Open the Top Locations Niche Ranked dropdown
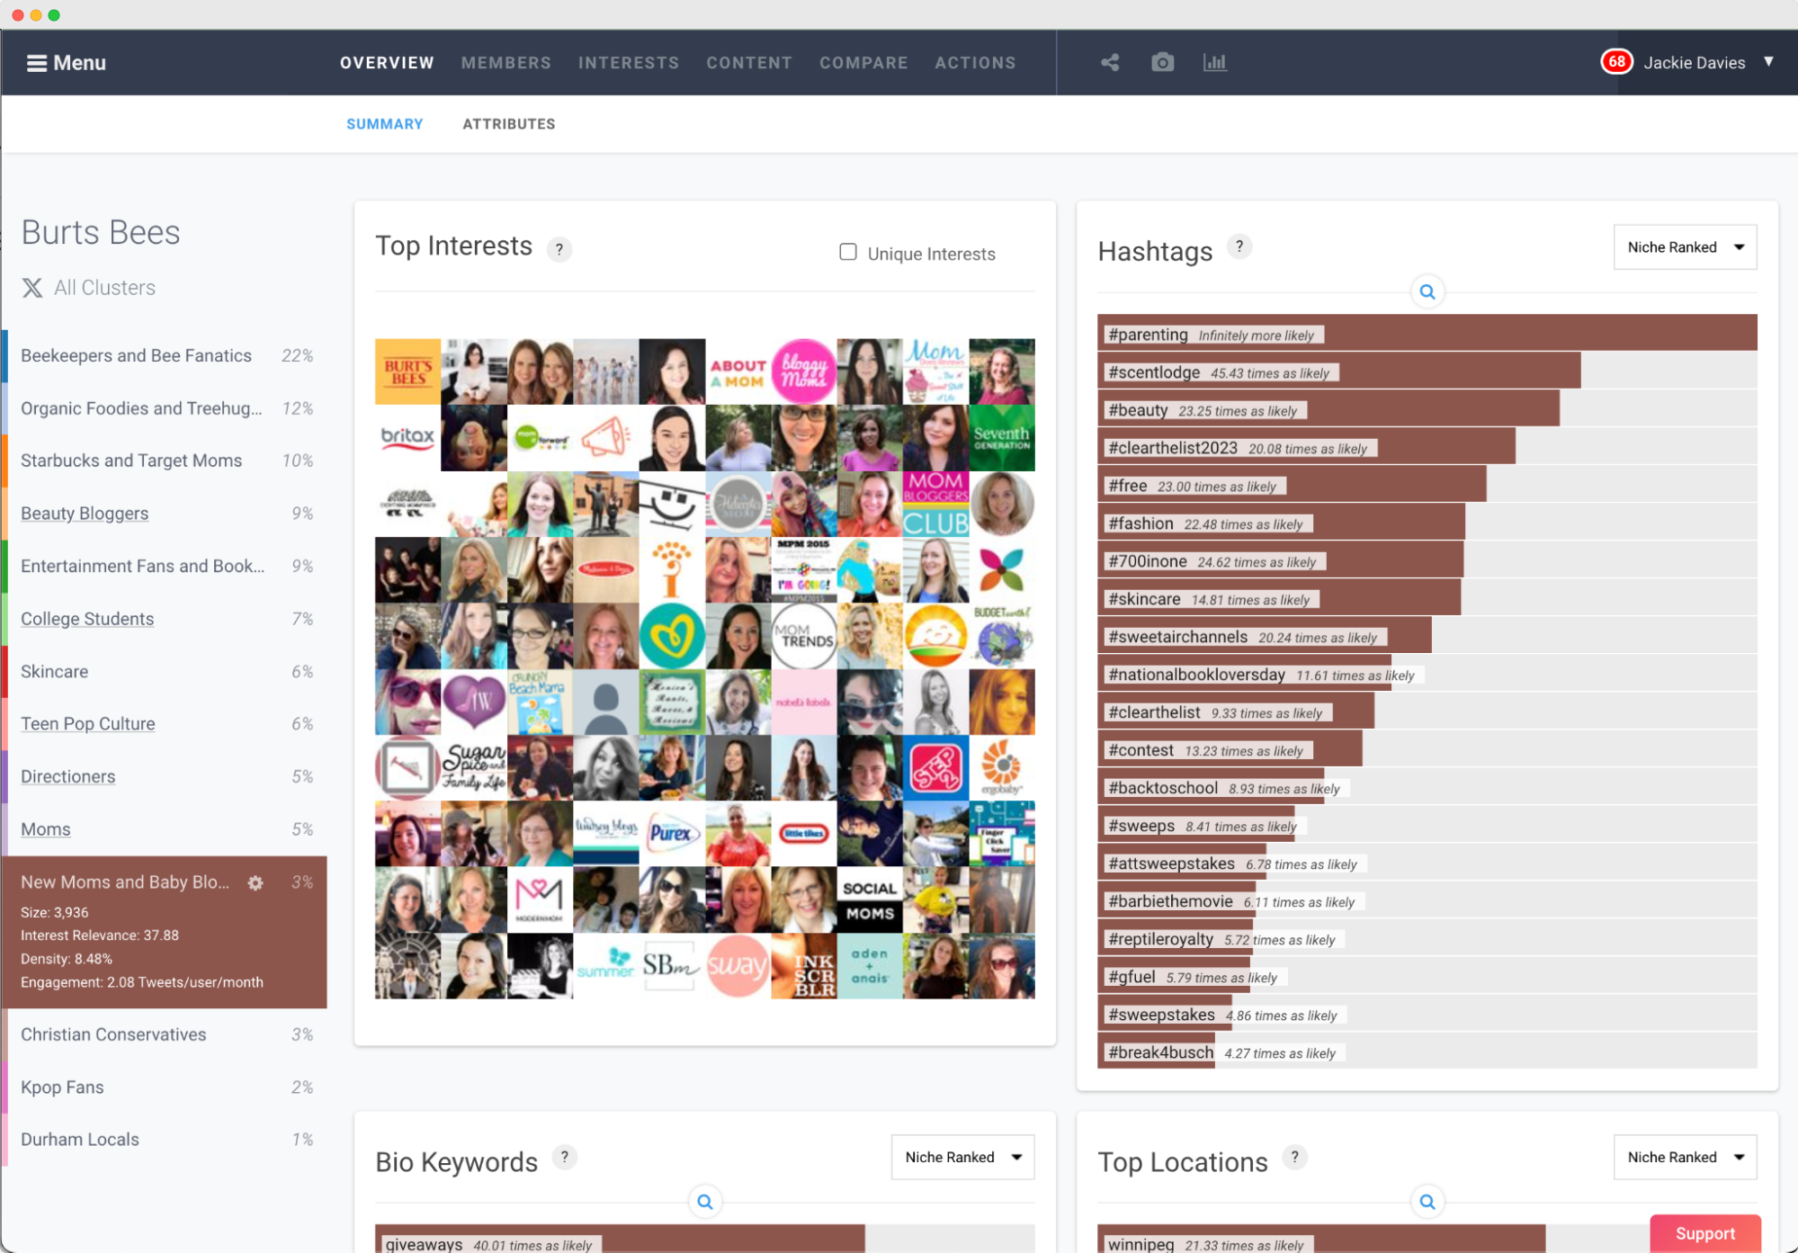The image size is (1798, 1253). (1685, 1157)
